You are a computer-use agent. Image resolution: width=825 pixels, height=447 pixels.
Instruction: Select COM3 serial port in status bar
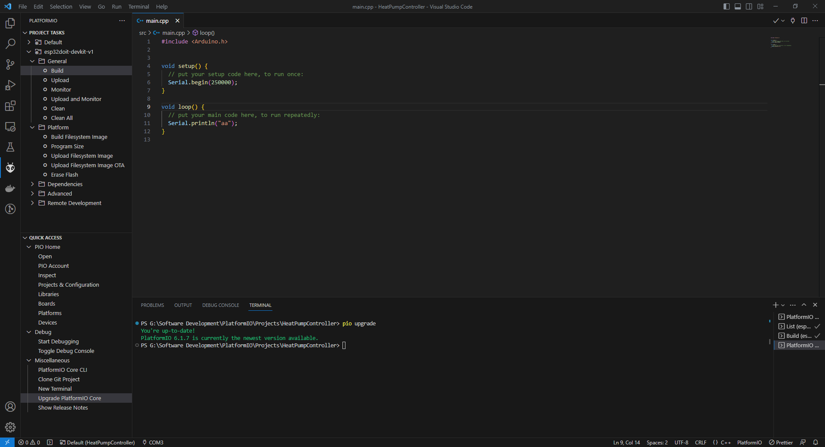[153, 442]
